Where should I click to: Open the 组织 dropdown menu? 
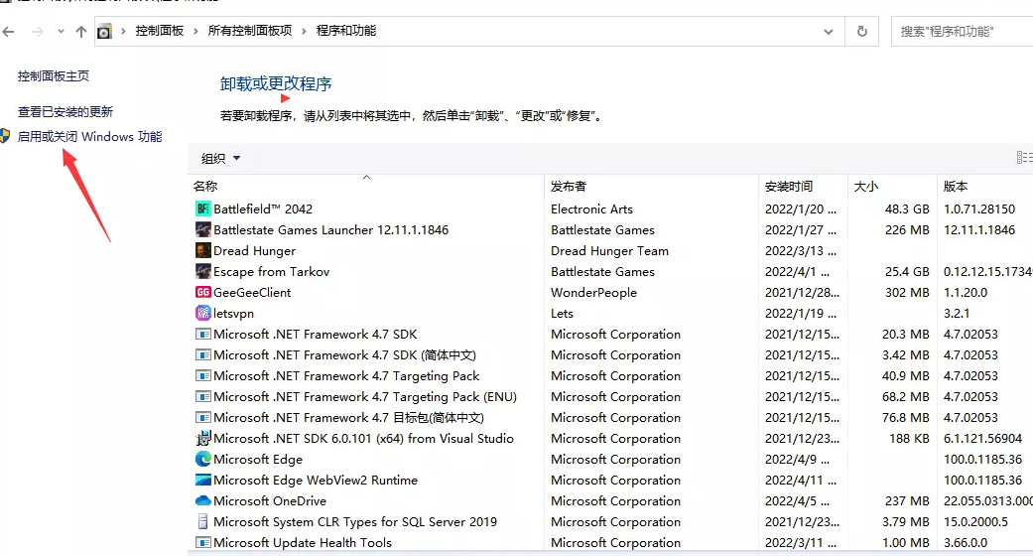220,159
